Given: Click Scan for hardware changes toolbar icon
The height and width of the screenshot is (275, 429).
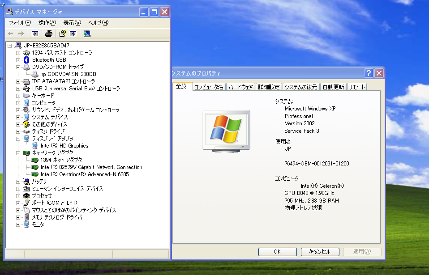Looking at the screenshot, I should point(87,34).
